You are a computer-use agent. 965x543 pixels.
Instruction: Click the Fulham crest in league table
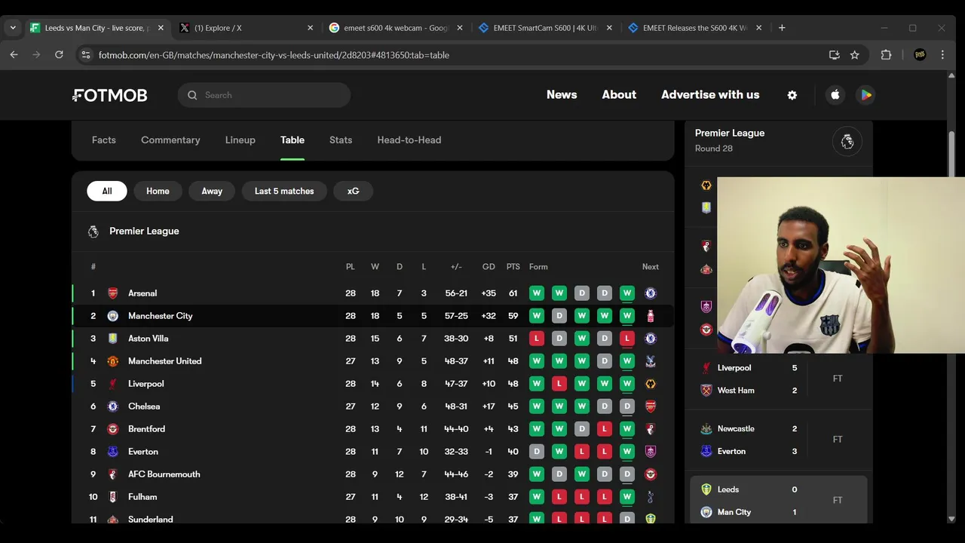pyautogui.click(x=112, y=497)
